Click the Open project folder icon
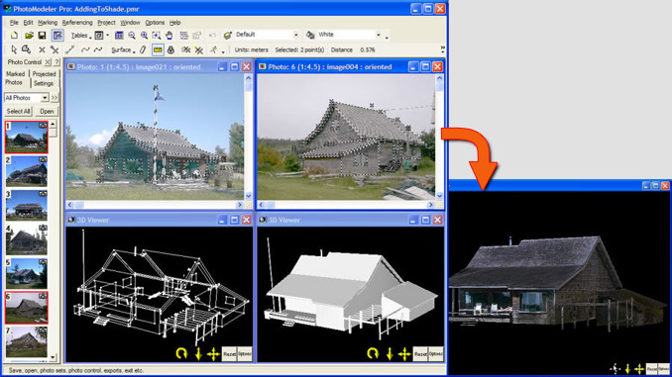The width and height of the screenshot is (672, 377). coord(29,35)
